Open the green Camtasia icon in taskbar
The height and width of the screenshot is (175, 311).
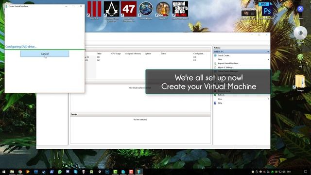pos(115,172)
